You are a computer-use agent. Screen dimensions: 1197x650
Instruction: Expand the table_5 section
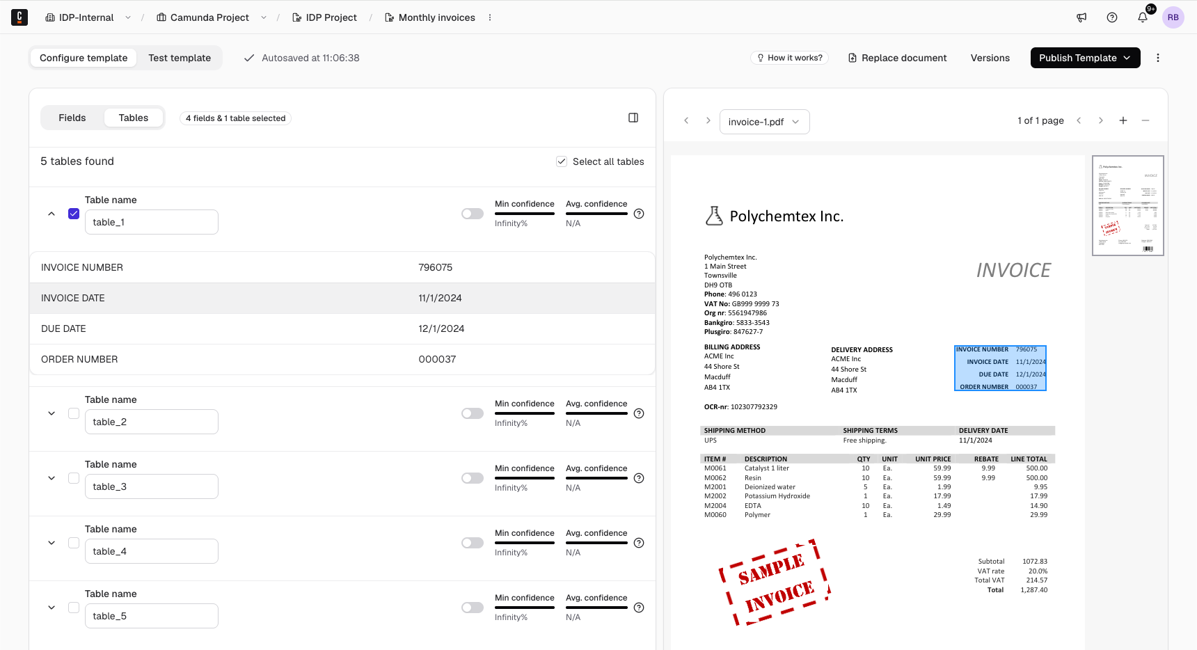tap(51, 608)
